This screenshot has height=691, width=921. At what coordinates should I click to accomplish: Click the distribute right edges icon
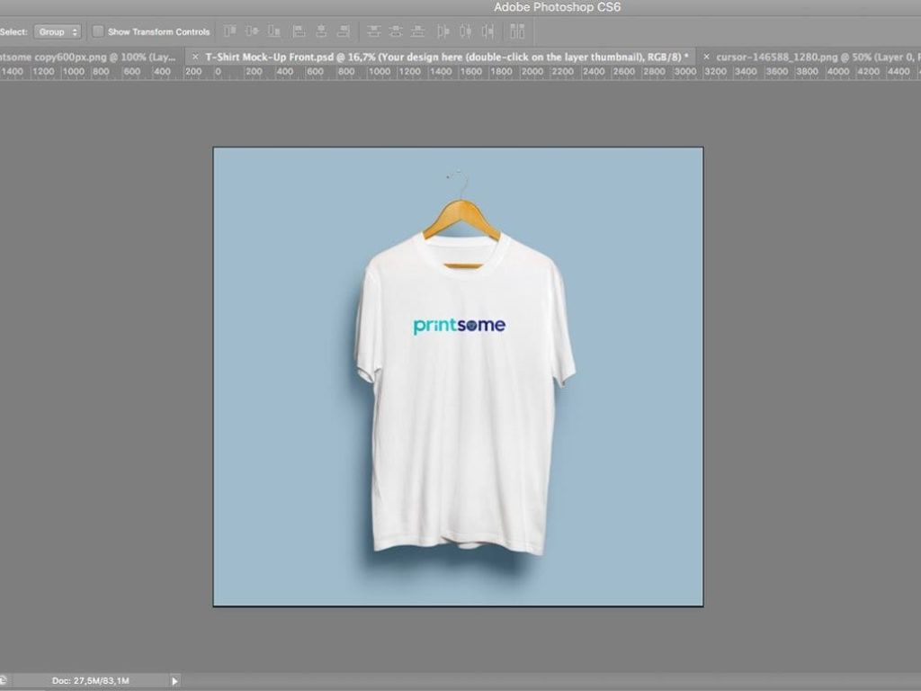click(487, 31)
